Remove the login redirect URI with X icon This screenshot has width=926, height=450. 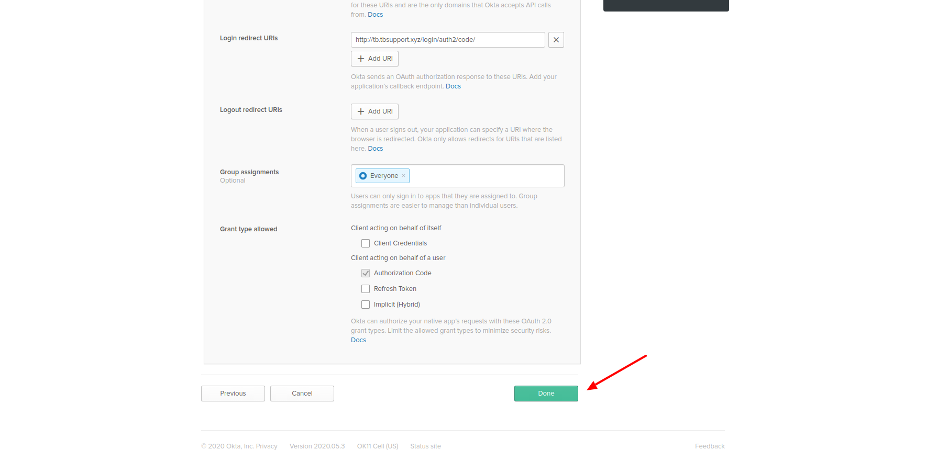point(556,40)
